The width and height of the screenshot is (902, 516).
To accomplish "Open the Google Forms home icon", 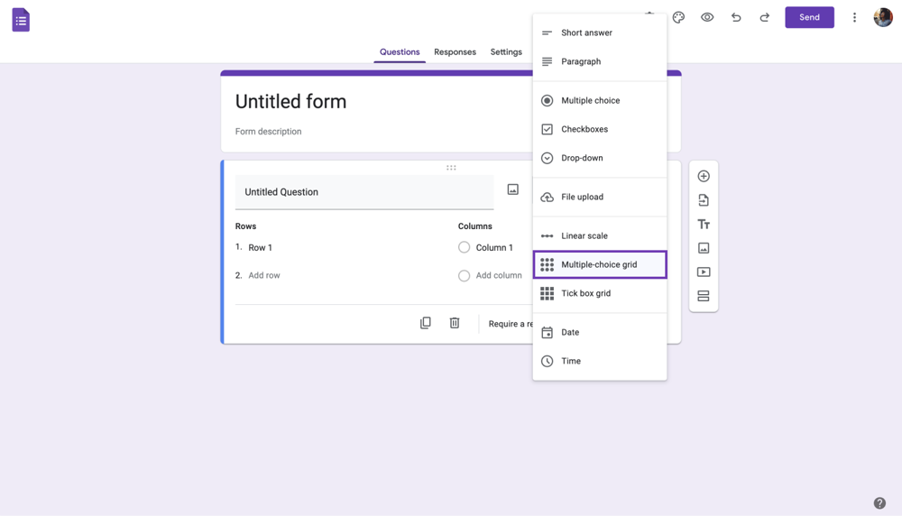I will click(21, 20).
